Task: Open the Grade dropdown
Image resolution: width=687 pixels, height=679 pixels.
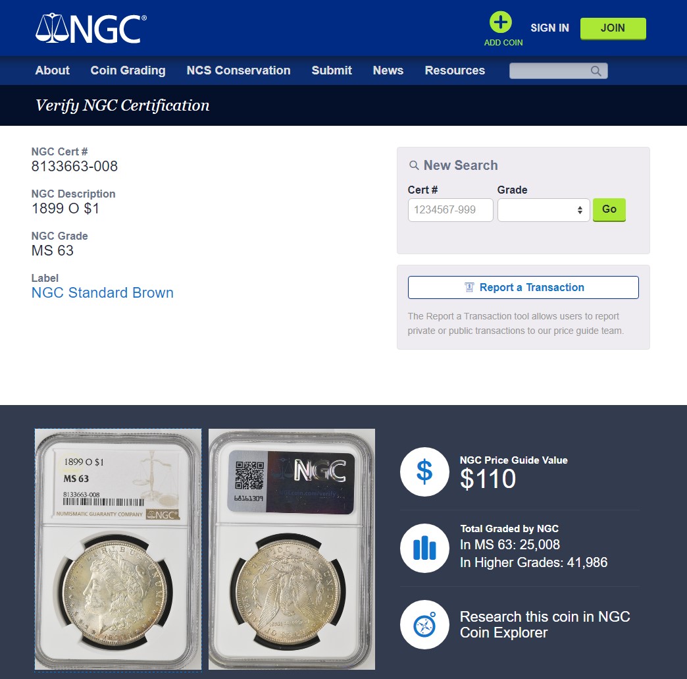Action: pyautogui.click(x=544, y=210)
